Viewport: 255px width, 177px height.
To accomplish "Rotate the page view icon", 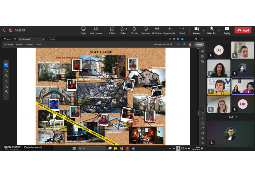I will click(x=202, y=128).
